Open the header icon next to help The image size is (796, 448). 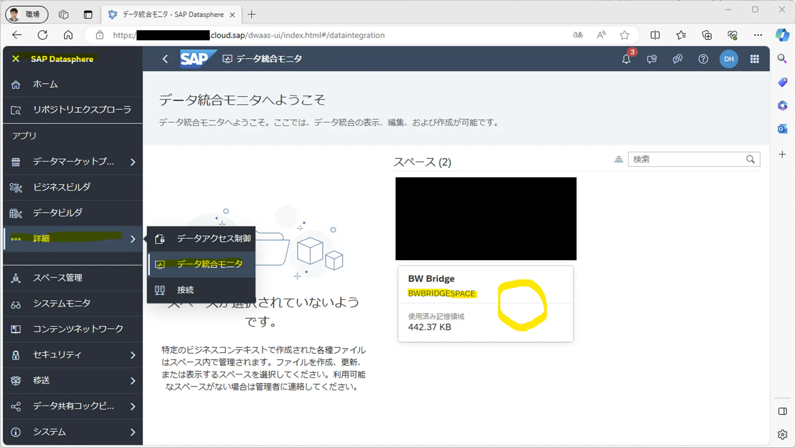tap(677, 59)
